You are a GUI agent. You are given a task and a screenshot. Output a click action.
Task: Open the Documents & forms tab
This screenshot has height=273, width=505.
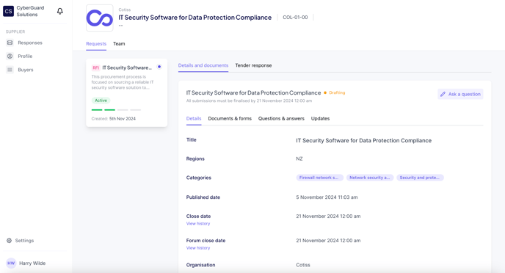(230, 118)
